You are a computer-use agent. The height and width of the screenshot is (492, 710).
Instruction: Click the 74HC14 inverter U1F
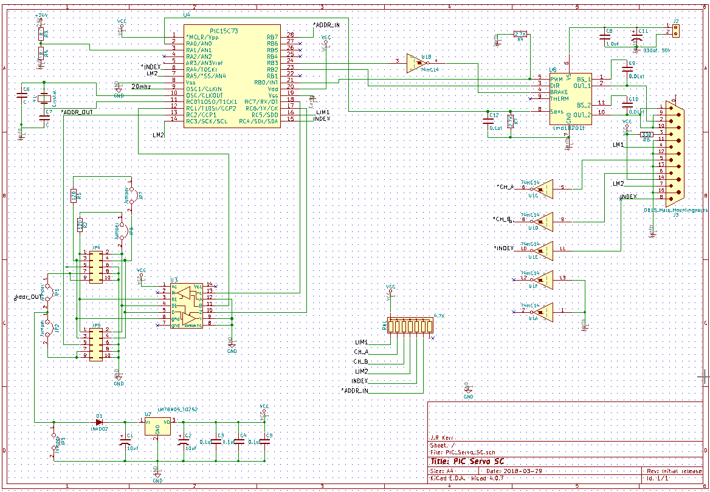click(542, 280)
